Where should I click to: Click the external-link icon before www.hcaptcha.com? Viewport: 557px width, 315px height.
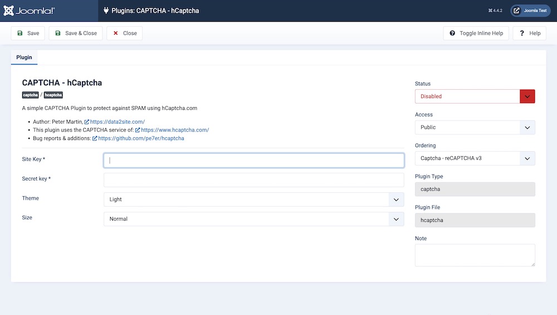[138, 130]
